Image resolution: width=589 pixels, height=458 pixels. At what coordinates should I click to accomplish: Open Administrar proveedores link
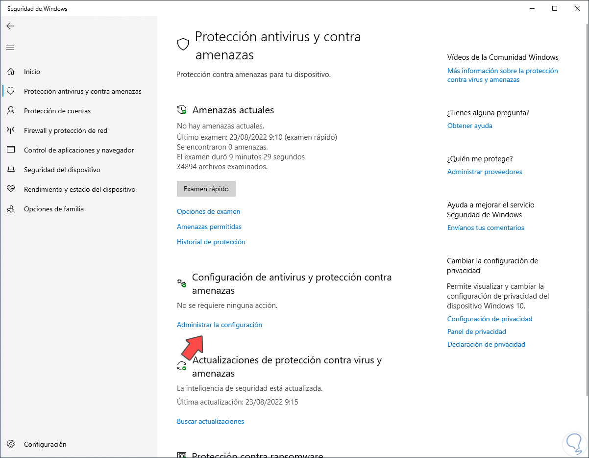click(484, 172)
